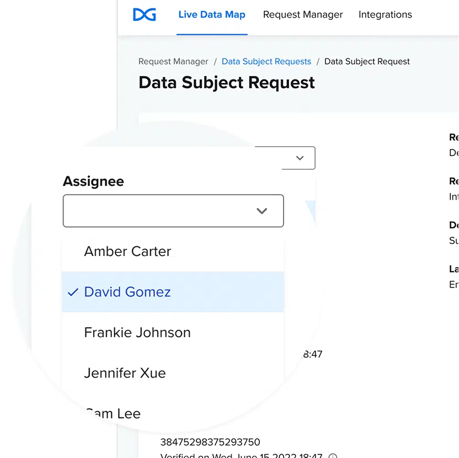Click the current Data Subject Request breadcrumb
This screenshot has height=458, width=459.
[367, 62]
